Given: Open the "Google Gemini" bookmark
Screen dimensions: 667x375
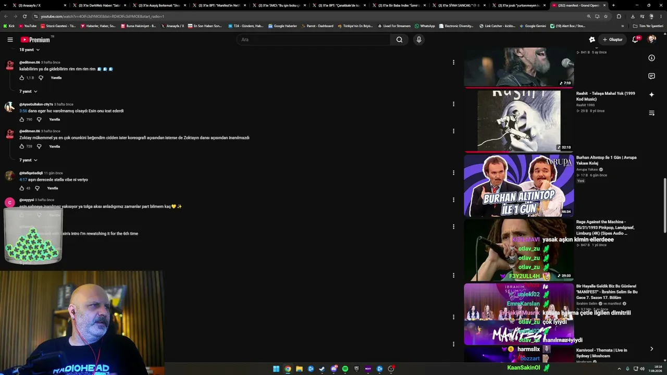Looking at the screenshot, I should click(x=532, y=26).
